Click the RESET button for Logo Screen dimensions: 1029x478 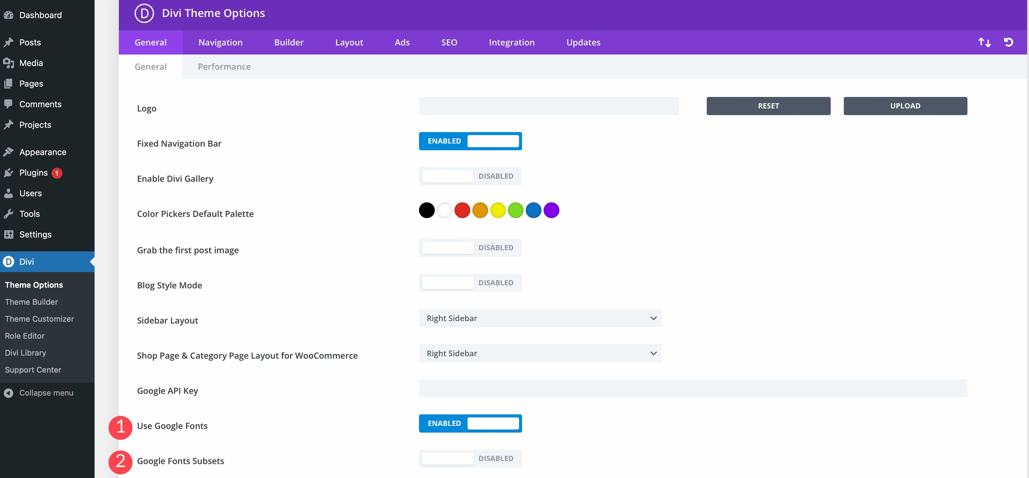(x=769, y=106)
